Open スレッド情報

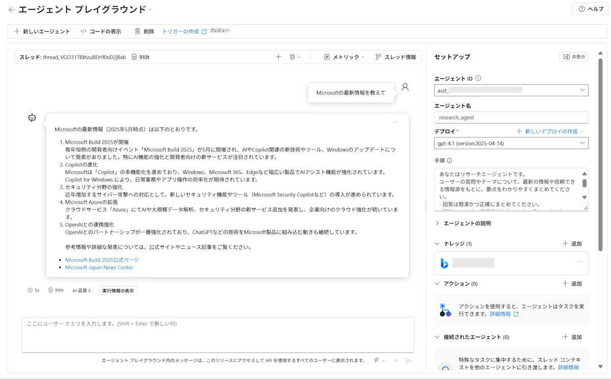click(x=396, y=57)
